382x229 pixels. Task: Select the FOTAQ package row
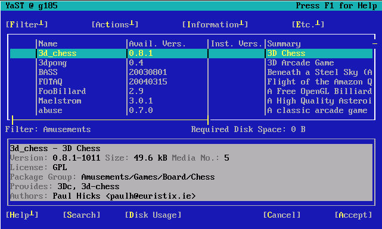191,81
